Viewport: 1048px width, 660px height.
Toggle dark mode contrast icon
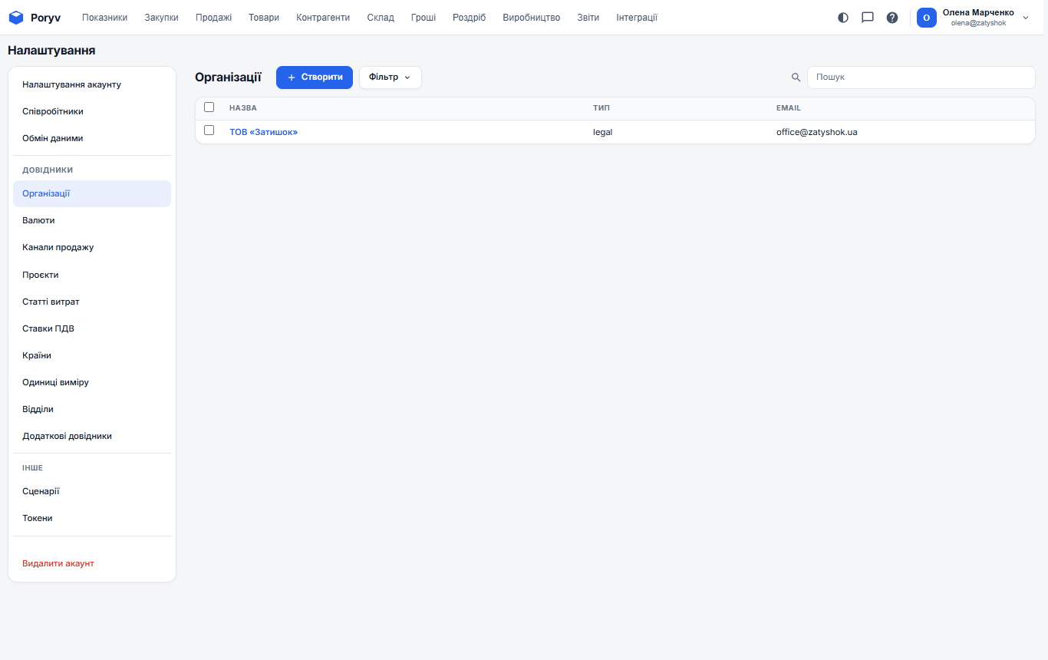843,18
